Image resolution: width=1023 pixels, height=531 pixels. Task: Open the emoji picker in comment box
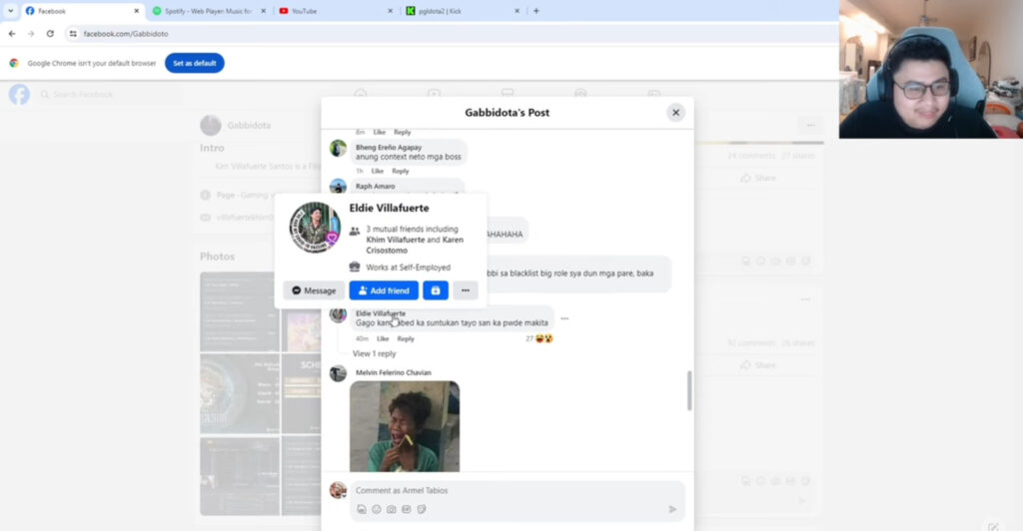(x=377, y=509)
